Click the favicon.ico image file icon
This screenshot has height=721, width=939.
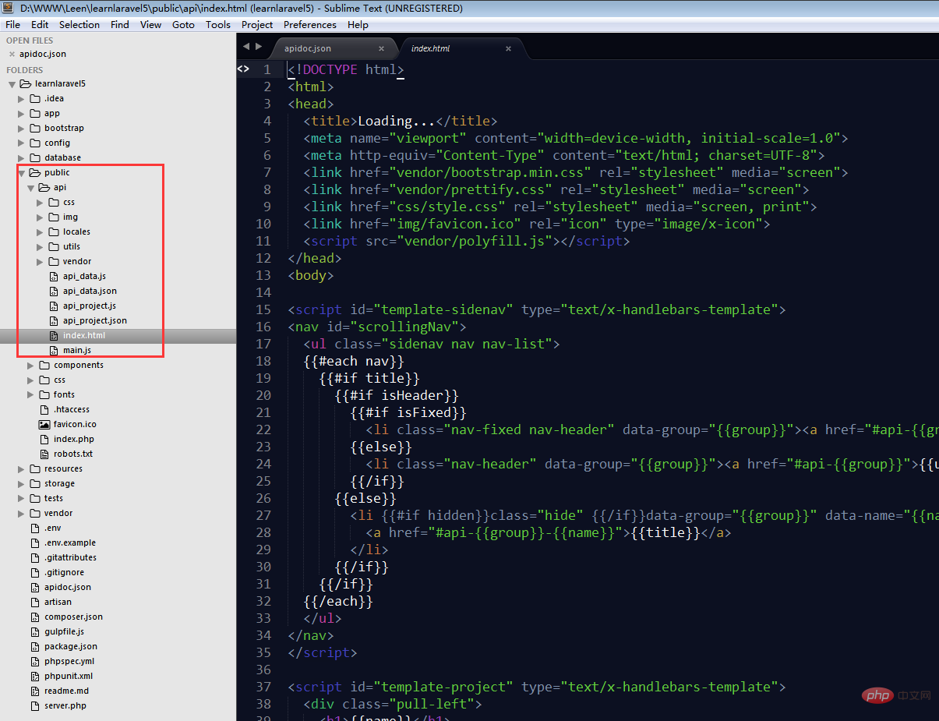[x=44, y=424]
